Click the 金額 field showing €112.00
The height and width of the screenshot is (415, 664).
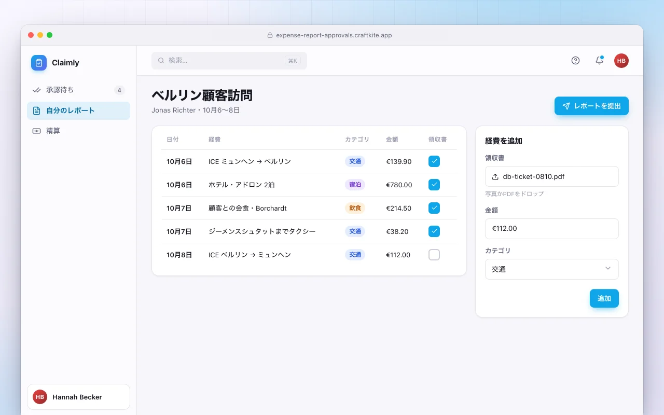point(552,229)
